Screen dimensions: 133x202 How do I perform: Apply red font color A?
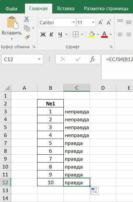coord(104,34)
